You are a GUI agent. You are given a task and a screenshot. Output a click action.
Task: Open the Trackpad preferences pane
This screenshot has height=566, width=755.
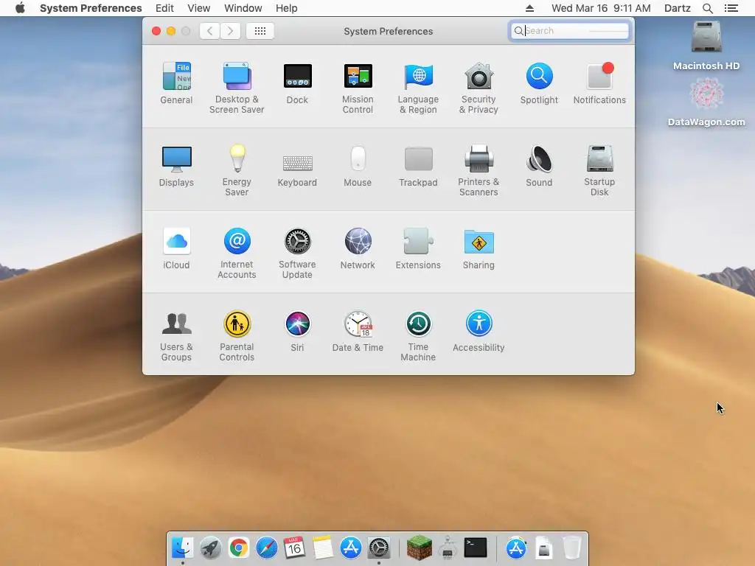pyautogui.click(x=418, y=166)
